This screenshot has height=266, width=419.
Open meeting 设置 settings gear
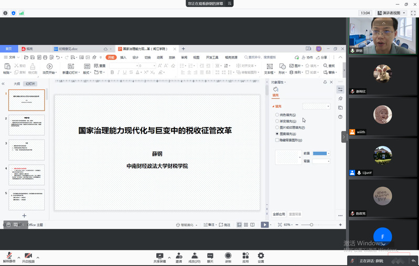[x=261, y=256]
